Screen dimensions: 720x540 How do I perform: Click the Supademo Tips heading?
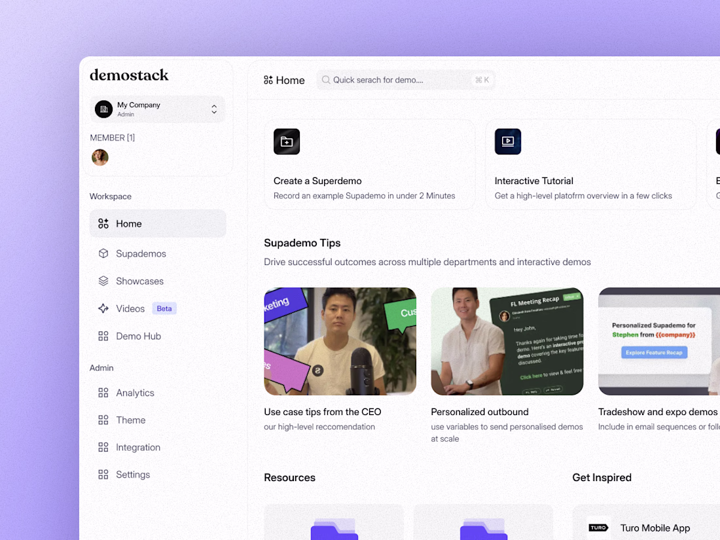click(302, 243)
